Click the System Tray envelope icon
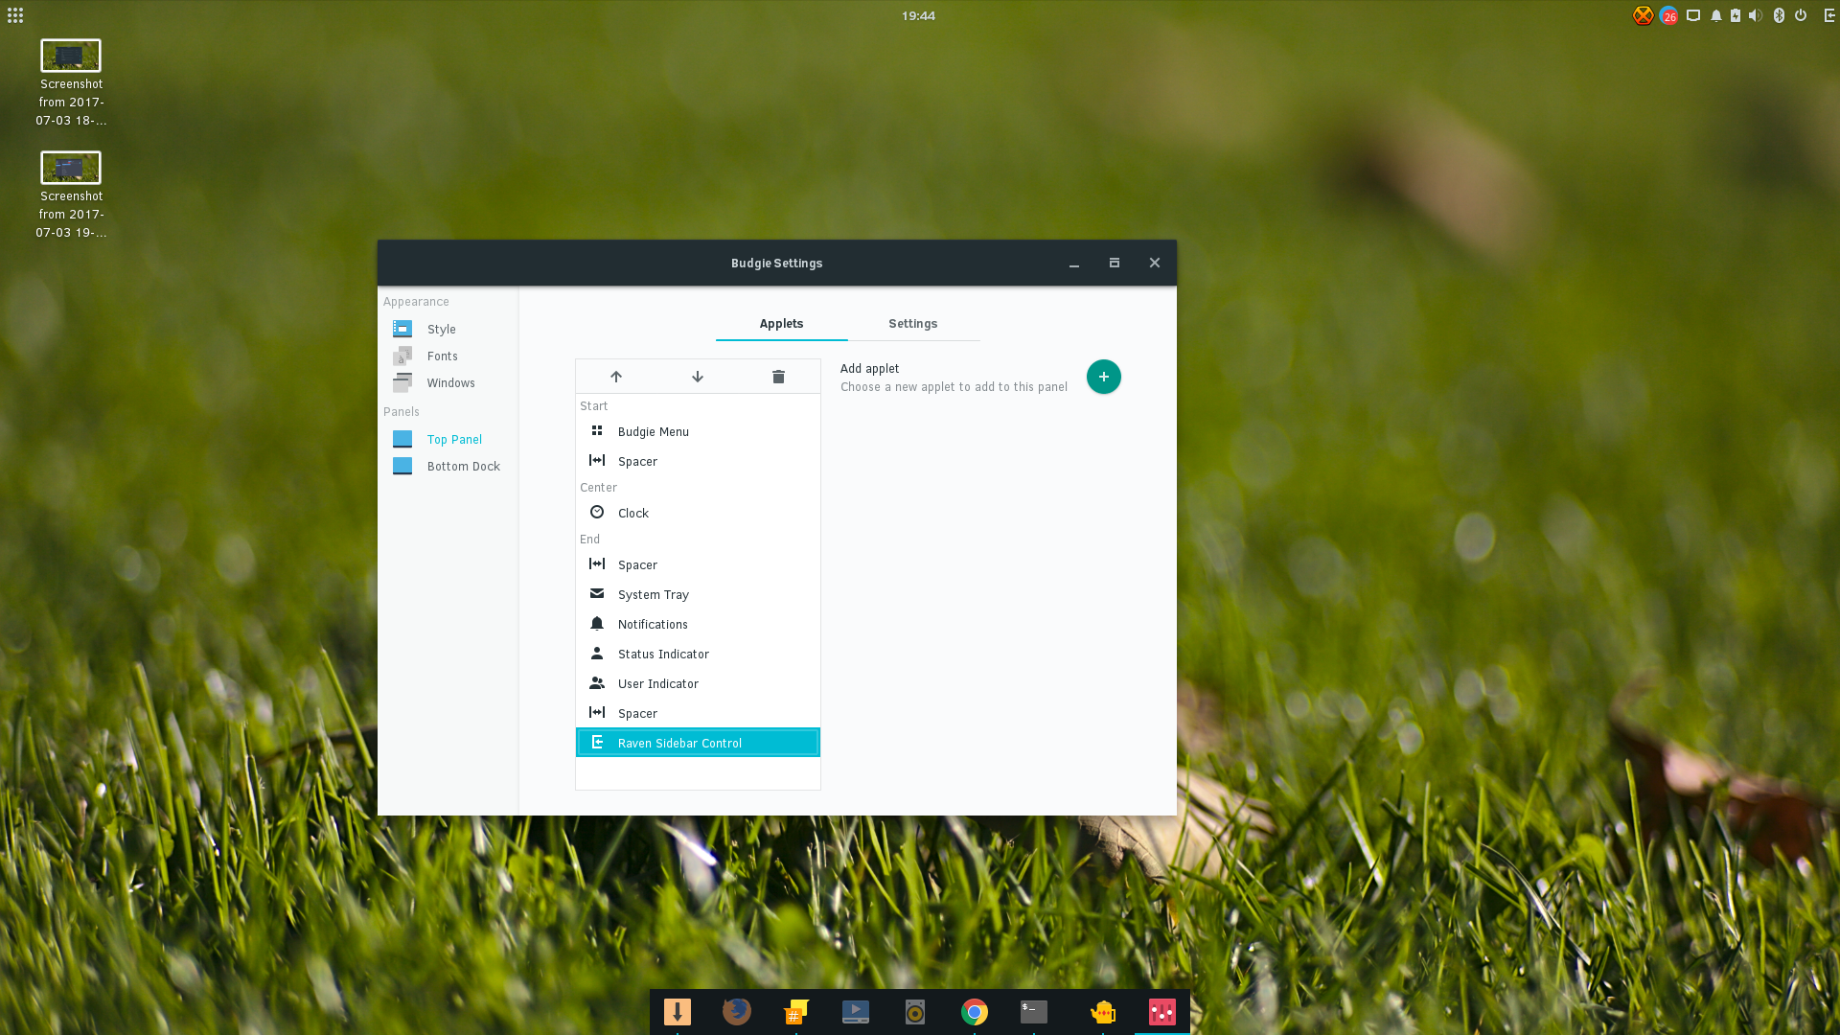This screenshot has height=1035, width=1840. pos(597,593)
